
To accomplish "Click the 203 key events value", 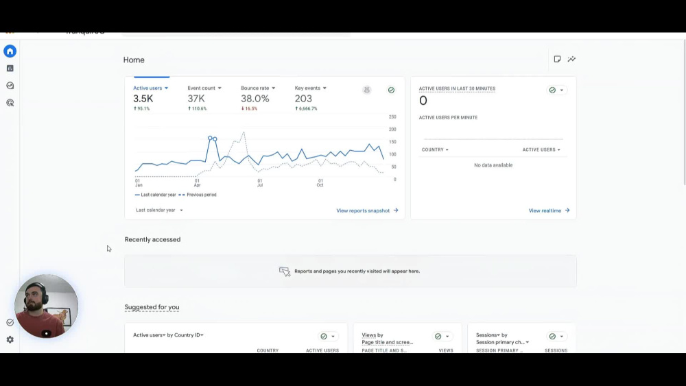I will (x=303, y=99).
